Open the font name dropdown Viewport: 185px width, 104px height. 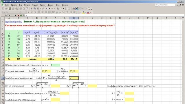[x=19, y=12]
